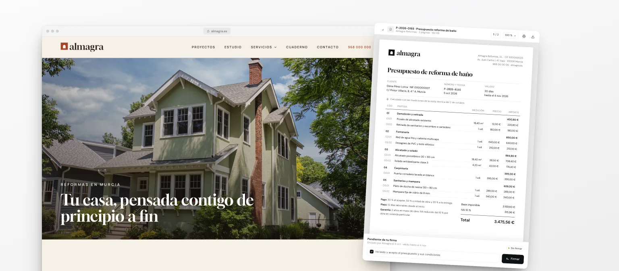Click the budget number P-2026-0193 in the document
Screen dimensions: 619x271
pos(452,89)
